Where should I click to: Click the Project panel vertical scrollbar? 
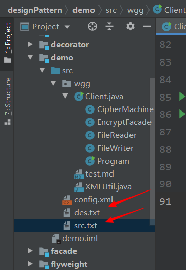point(152,152)
